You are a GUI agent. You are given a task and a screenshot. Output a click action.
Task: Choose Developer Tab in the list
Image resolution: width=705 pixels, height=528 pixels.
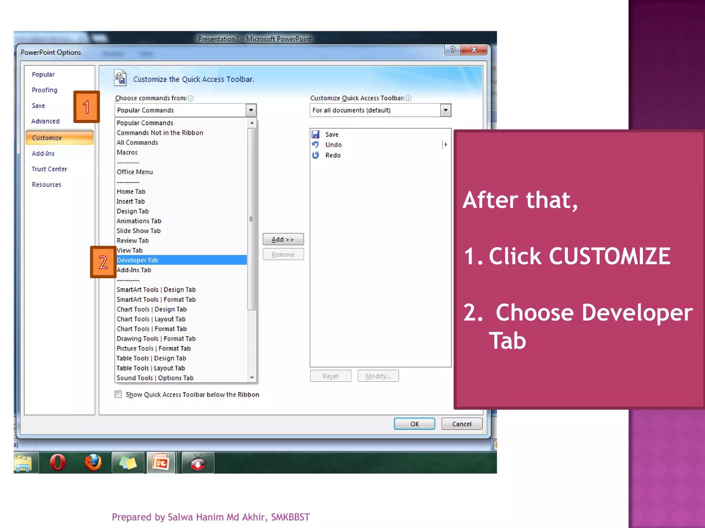181,260
